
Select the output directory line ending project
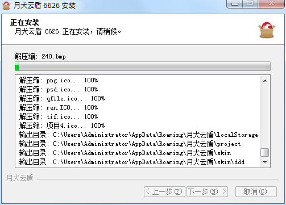point(130,144)
